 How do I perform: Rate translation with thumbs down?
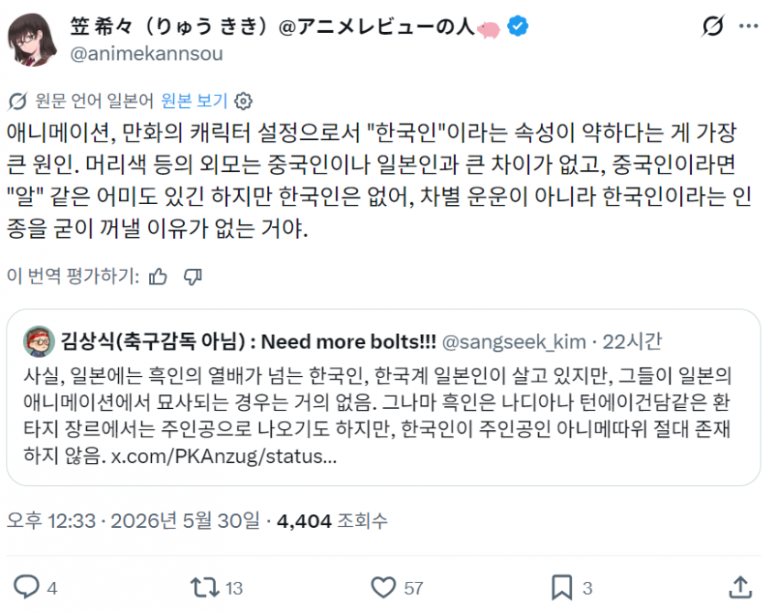click(x=192, y=276)
